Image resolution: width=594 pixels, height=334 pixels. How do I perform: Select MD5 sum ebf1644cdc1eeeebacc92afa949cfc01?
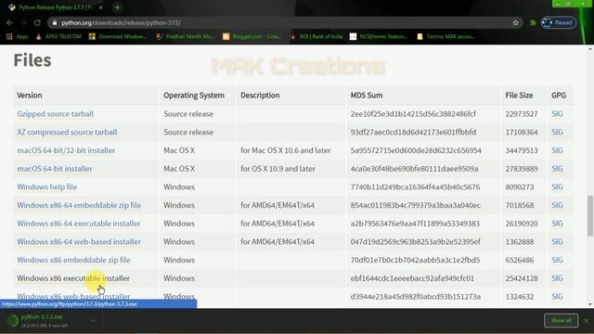(412, 278)
